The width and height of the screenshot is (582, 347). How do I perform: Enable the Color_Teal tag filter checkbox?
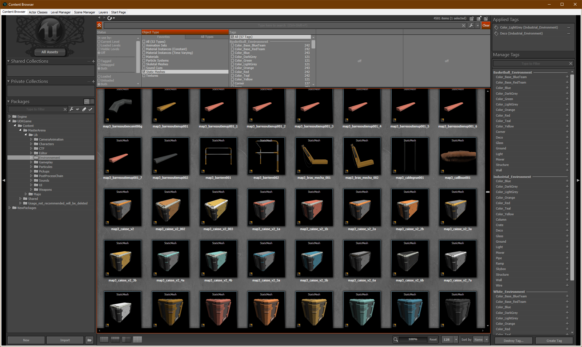click(x=232, y=76)
